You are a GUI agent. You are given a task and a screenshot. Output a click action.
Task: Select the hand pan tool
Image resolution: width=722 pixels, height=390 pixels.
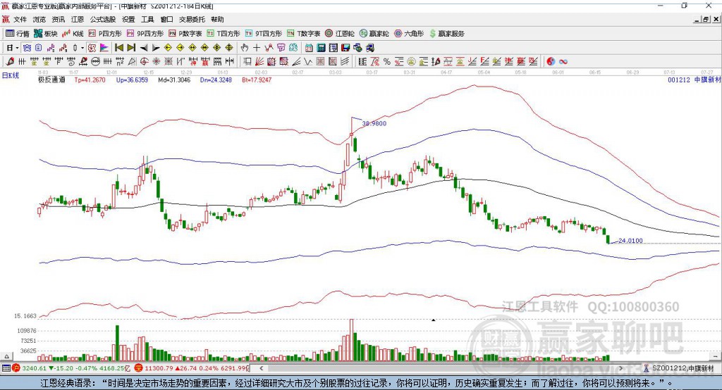[245, 48]
